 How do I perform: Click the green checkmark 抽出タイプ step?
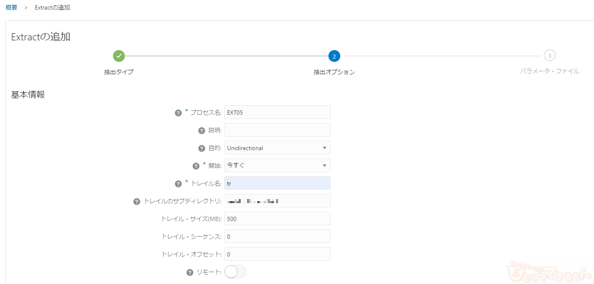(x=119, y=56)
